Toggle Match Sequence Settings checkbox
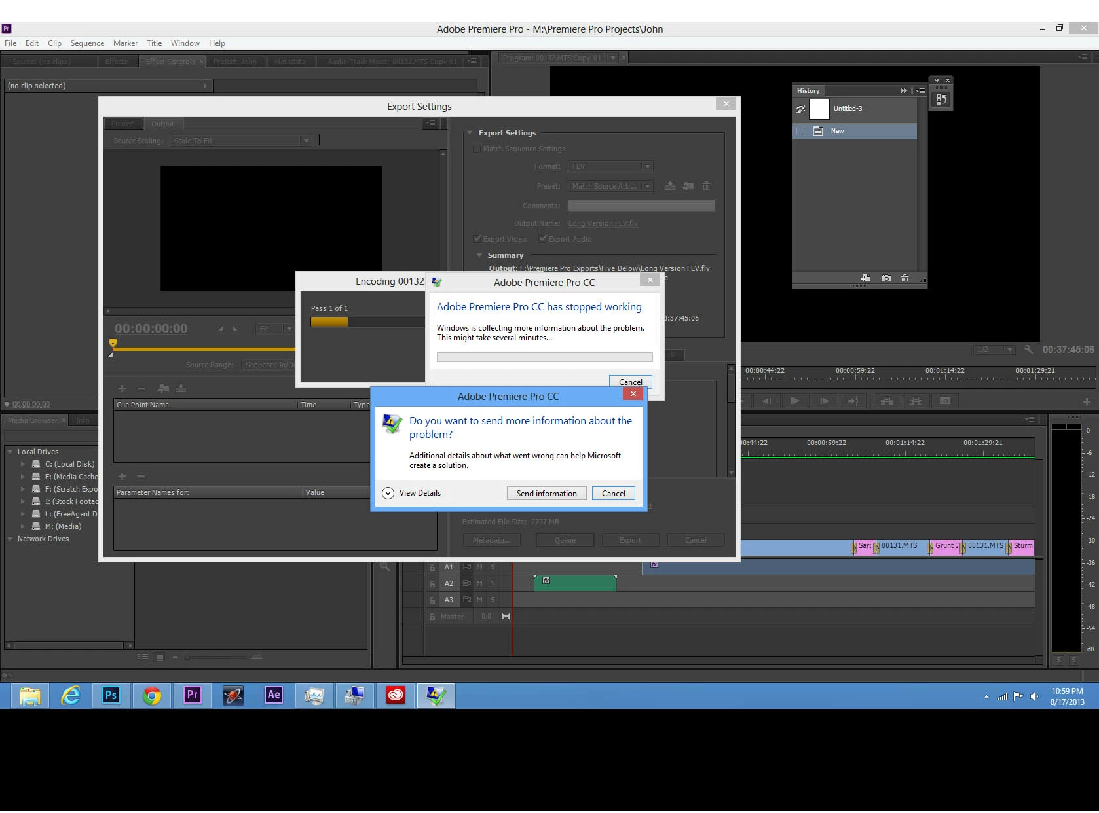Viewport: 1099px width, 813px height. (x=477, y=149)
